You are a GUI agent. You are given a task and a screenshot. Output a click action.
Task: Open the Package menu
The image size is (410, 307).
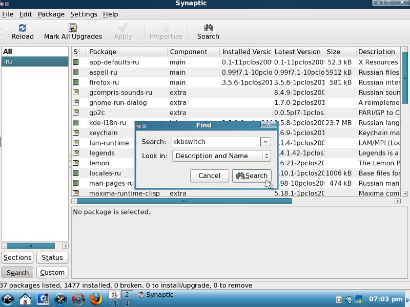(x=51, y=14)
